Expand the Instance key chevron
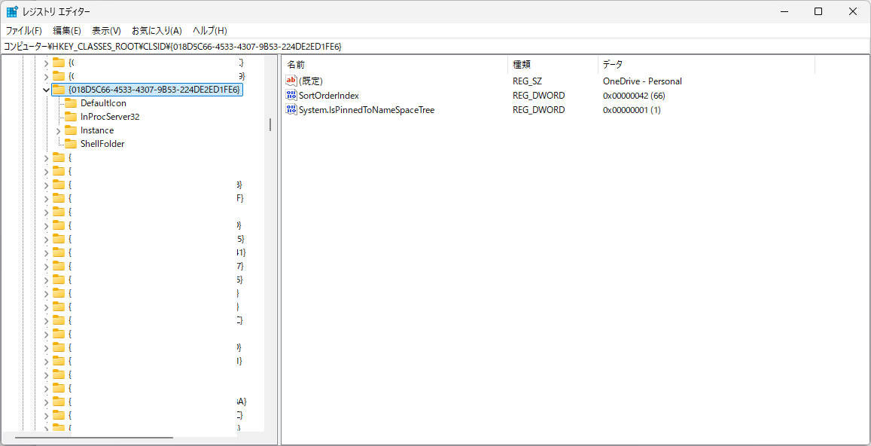Screen dimensions: 871x446 [57, 130]
